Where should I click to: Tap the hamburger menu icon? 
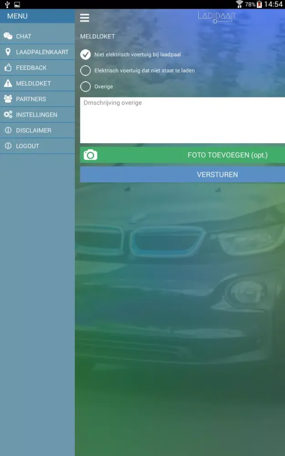pos(84,18)
